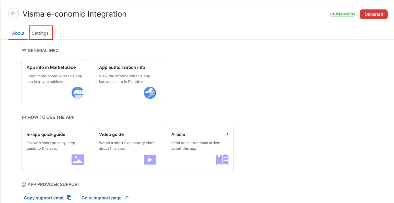Click the article open book icon

222,160
